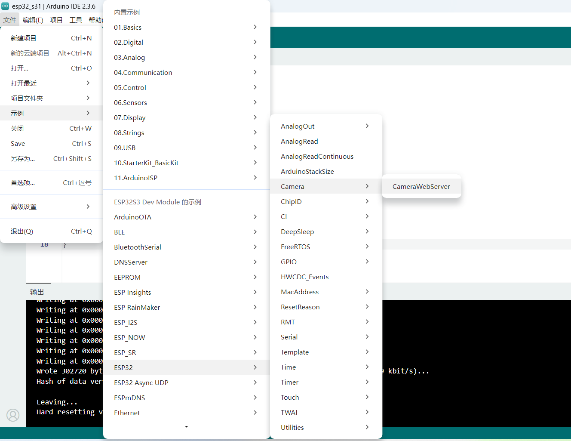Open AnalogOut submenu
The image size is (571, 441).
326,126
